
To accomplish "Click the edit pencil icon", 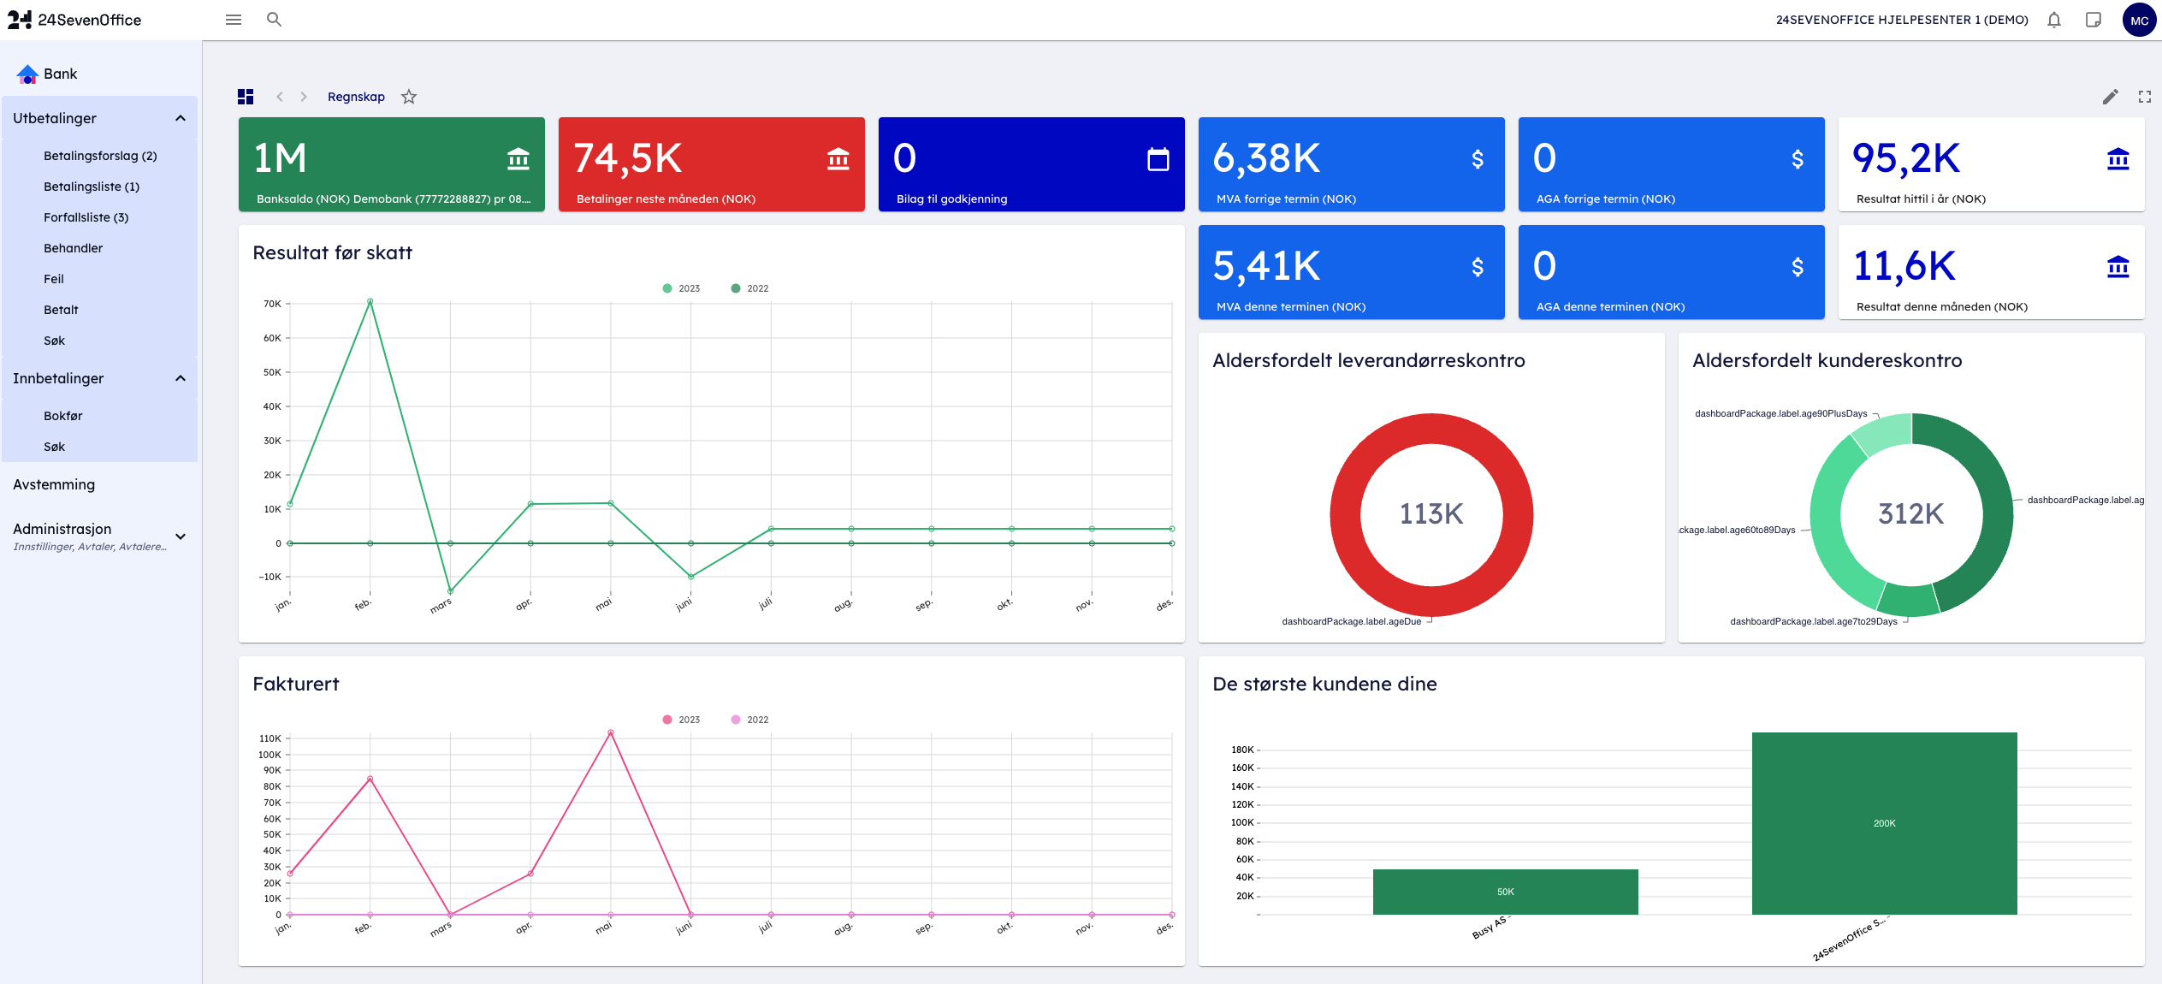I will (x=2110, y=97).
